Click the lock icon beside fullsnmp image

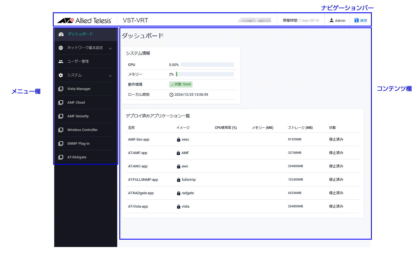[179, 180]
